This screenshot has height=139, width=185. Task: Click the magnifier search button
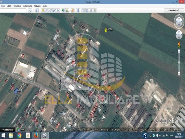tap(30, 10)
